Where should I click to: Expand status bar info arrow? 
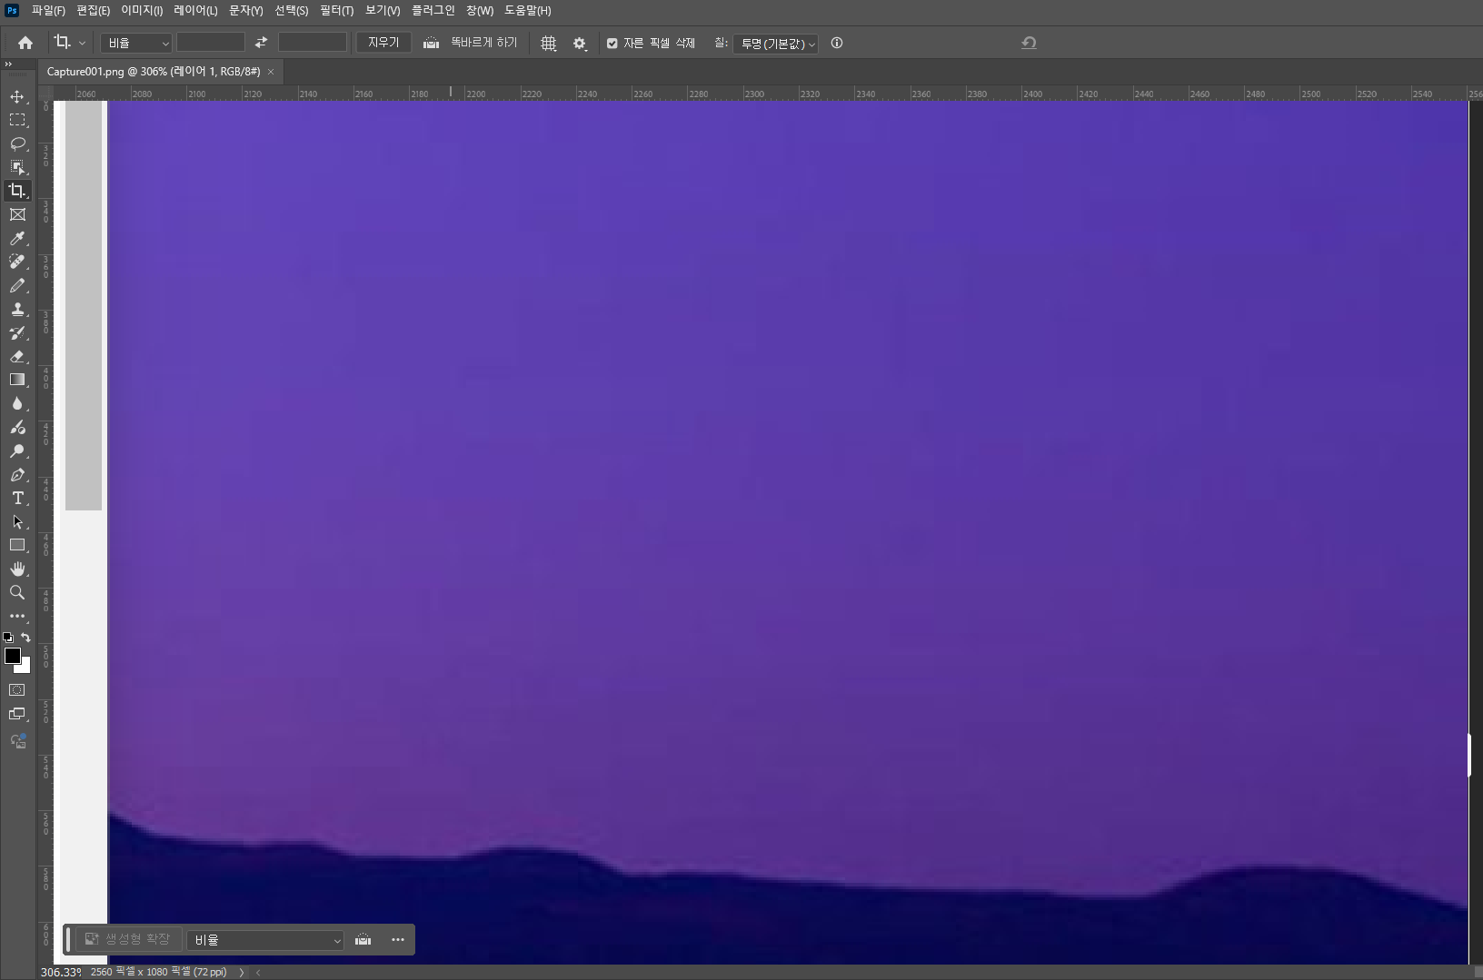242,972
